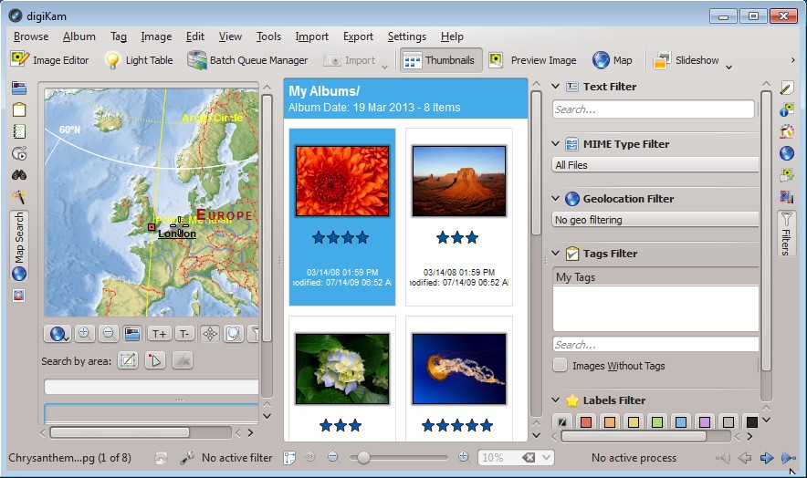The width and height of the screenshot is (807, 478).
Task: Enable Images Without Tags checkbox
Action: pyautogui.click(x=561, y=366)
